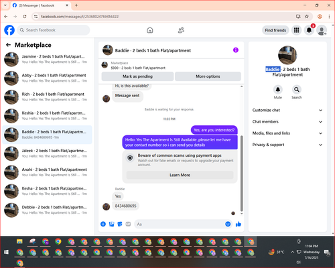Open the Chrome tab search dropdown
The width and height of the screenshot is (335, 268).
[x=5, y=5]
